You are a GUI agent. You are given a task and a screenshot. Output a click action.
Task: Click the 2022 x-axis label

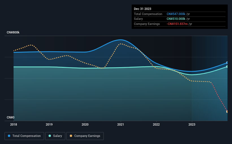tap(156, 124)
